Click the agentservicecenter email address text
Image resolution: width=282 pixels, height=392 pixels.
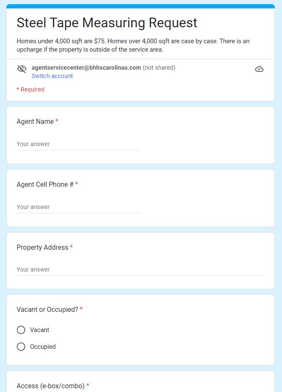coord(86,68)
